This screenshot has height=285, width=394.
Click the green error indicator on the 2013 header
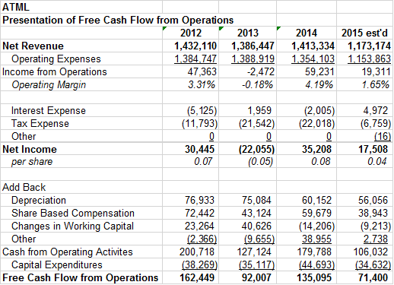[x=221, y=28]
